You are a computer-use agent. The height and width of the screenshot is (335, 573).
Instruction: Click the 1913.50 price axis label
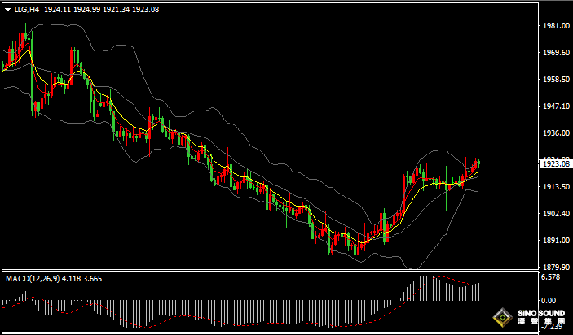[x=554, y=187]
